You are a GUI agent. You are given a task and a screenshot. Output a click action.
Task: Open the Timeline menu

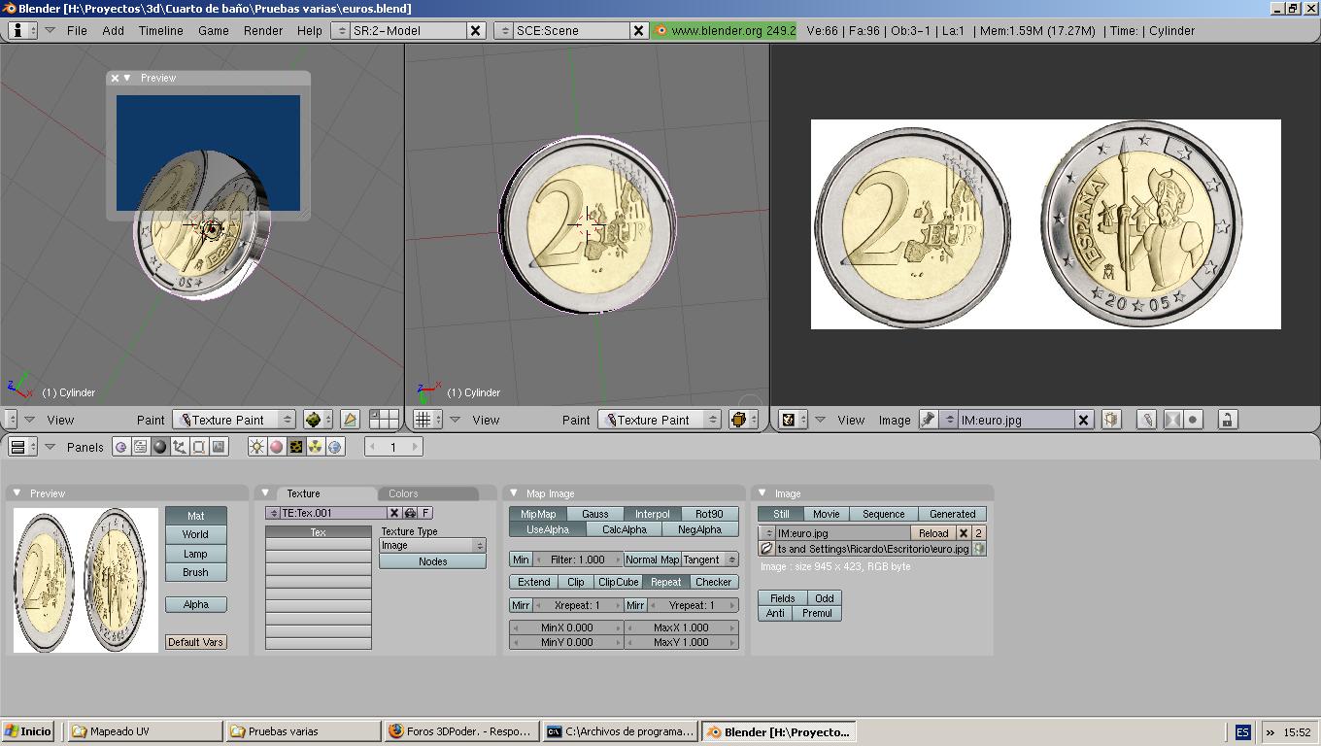coord(160,30)
